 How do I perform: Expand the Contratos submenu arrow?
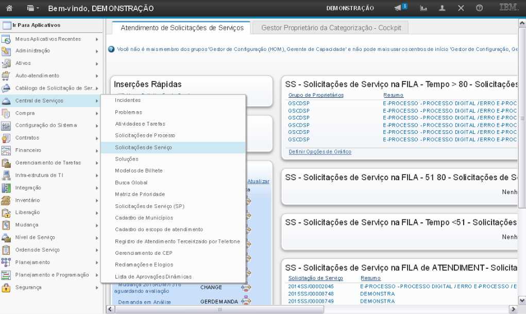click(96, 138)
